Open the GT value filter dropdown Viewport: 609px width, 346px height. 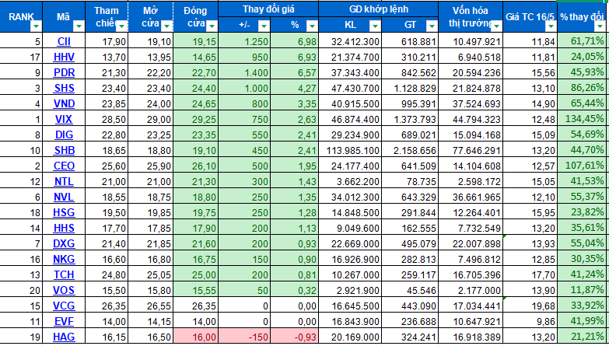point(432,26)
